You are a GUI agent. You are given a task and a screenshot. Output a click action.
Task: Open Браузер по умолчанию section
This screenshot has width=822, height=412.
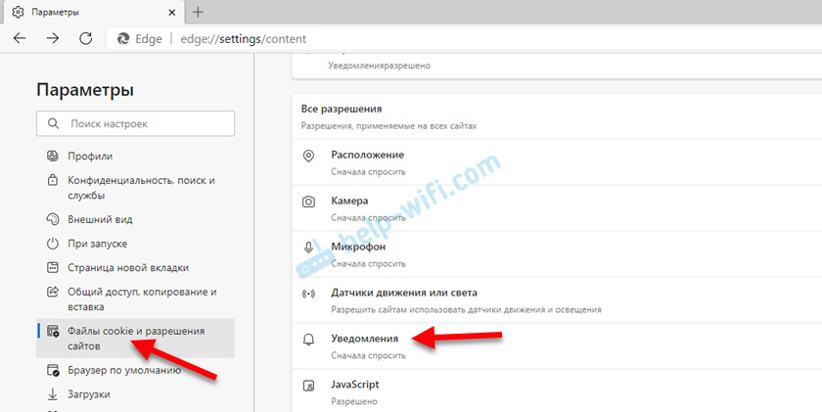point(124,370)
